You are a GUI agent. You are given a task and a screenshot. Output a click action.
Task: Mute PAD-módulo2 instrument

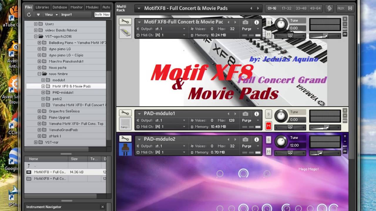click(268, 151)
